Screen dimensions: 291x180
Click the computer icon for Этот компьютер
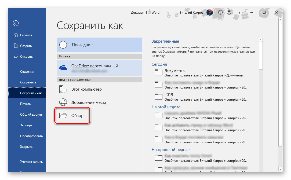coord(63,89)
